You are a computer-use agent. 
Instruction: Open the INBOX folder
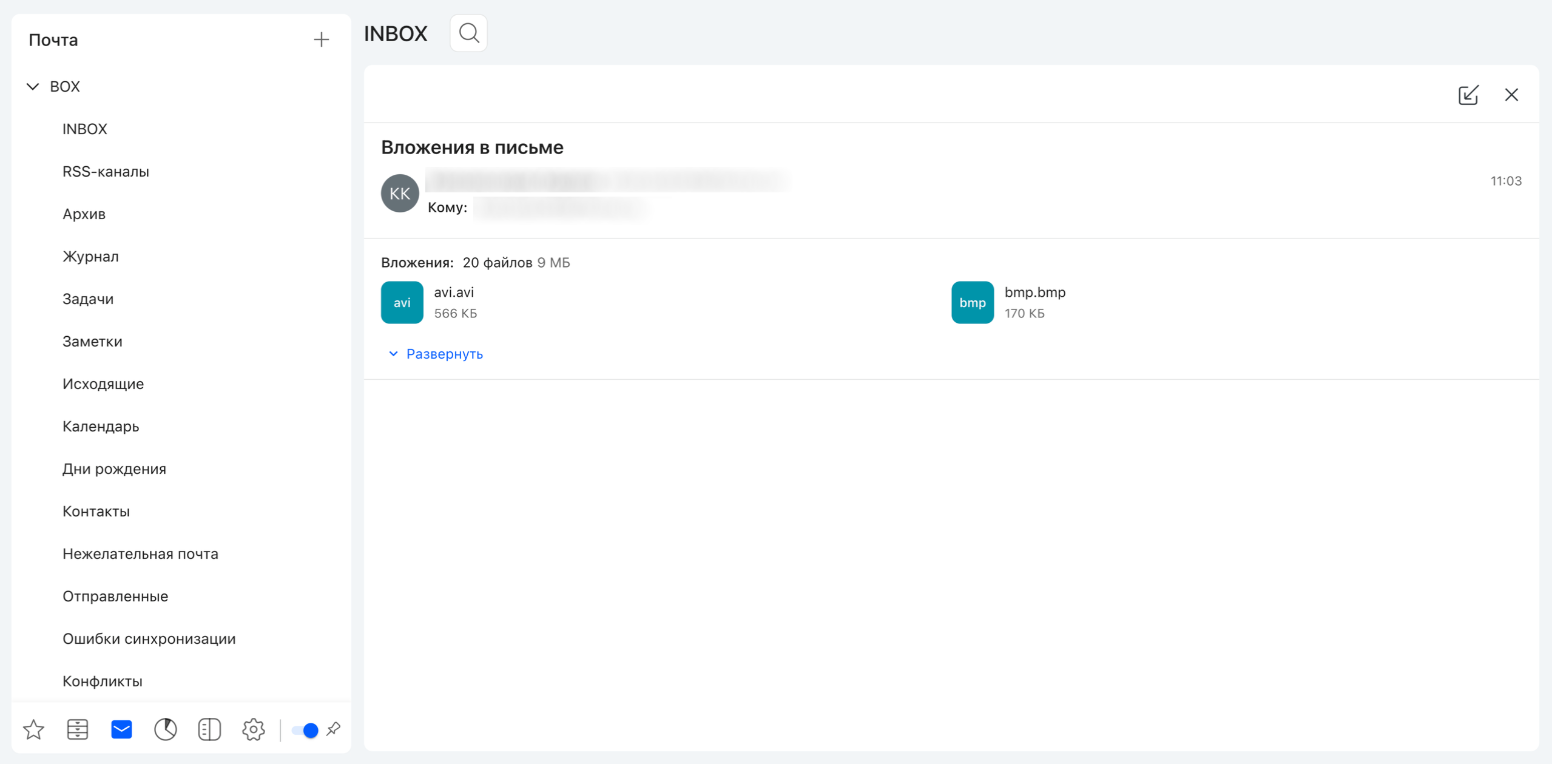85,129
